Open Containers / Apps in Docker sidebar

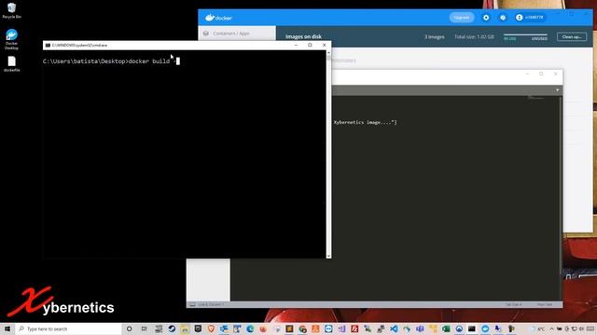tap(231, 33)
